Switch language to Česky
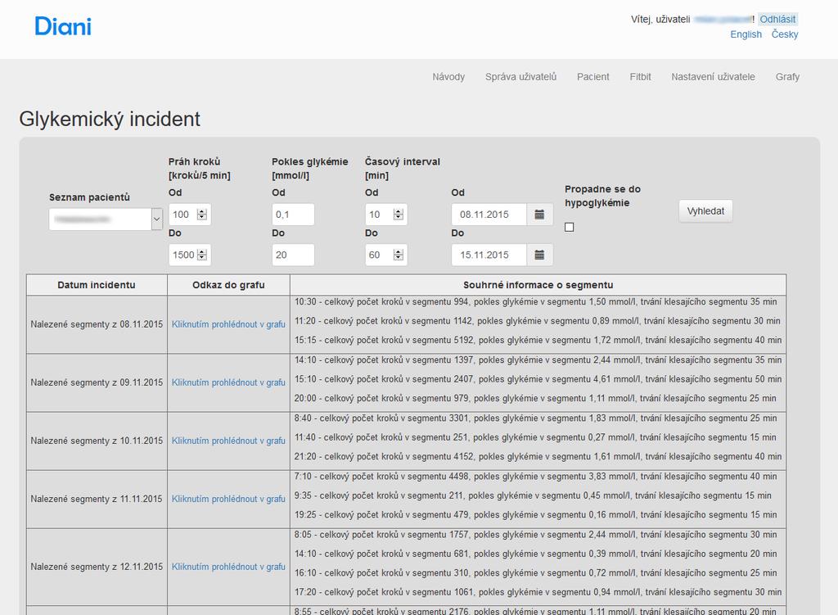 click(x=785, y=34)
